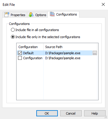Click Default row's D:\Packages\sample.exe path
The image size is (108, 119).
[63, 53]
